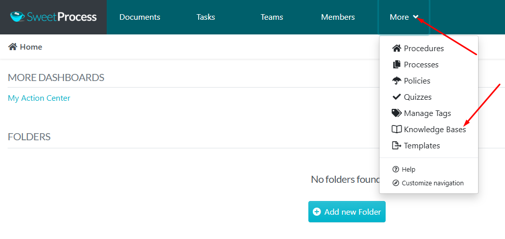This screenshot has height=239, width=505.
Task: Click the SweetProcess wordmark
Action: [62, 17]
